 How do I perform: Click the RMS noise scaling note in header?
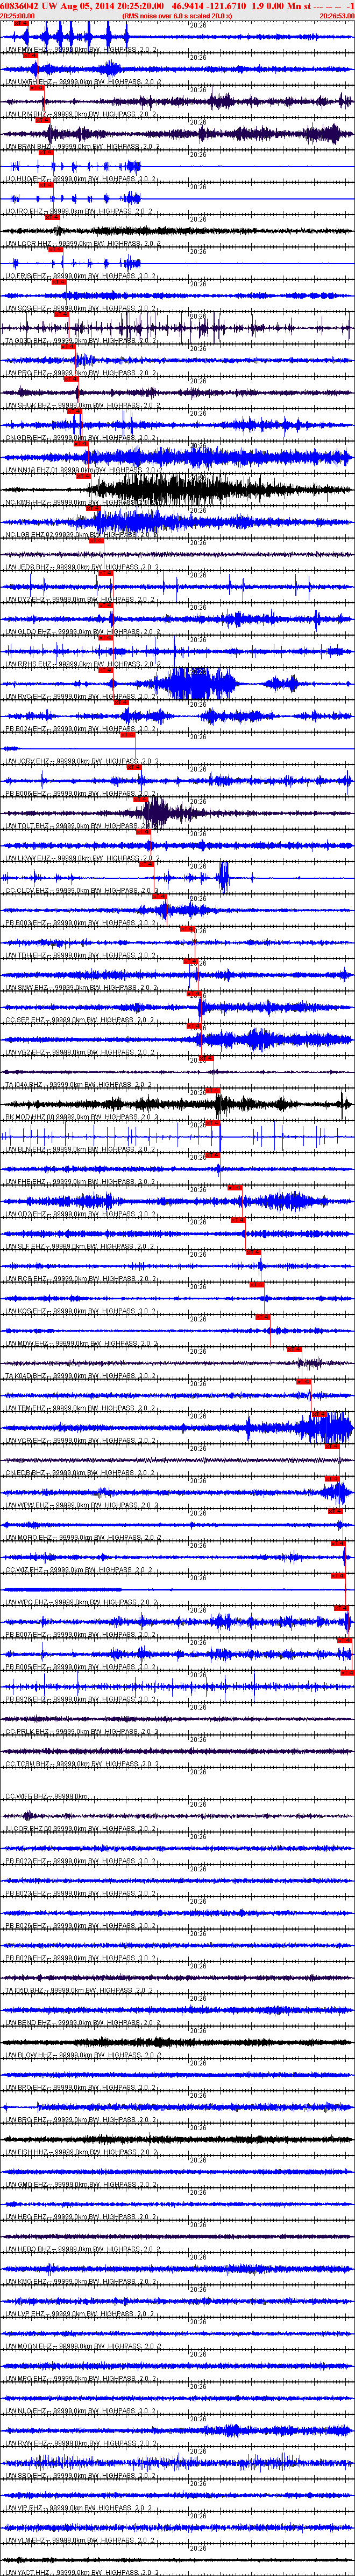(x=176, y=16)
